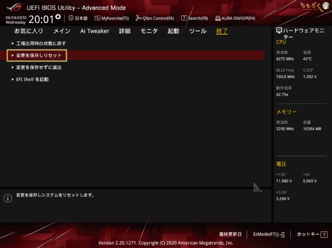The width and height of the screenshot is (332, 248).
Task: Click the Qfan Control(F6) label
Action: 159,18
